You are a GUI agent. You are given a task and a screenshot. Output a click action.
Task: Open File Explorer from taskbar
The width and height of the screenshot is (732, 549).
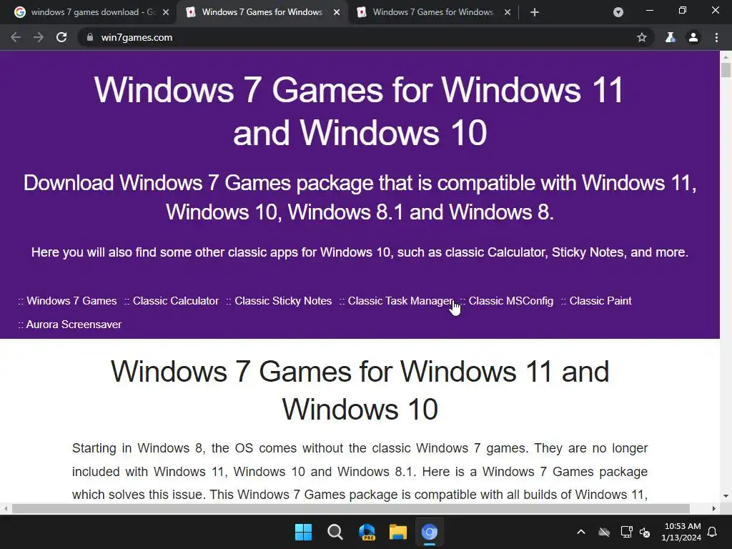(x=398, y=532)
